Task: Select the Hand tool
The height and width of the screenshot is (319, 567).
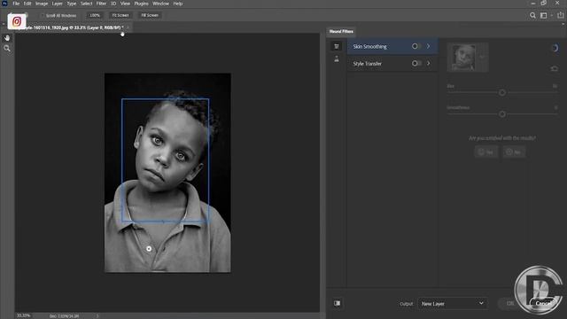Action: pos(7,38)
